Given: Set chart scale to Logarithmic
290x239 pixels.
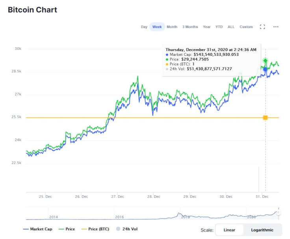Looking at the screenshot, I should click(x=262, y=230).
